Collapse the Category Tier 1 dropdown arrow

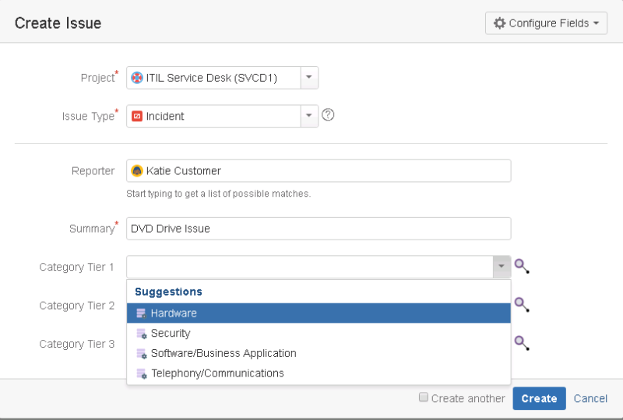[x=501, y=267]
